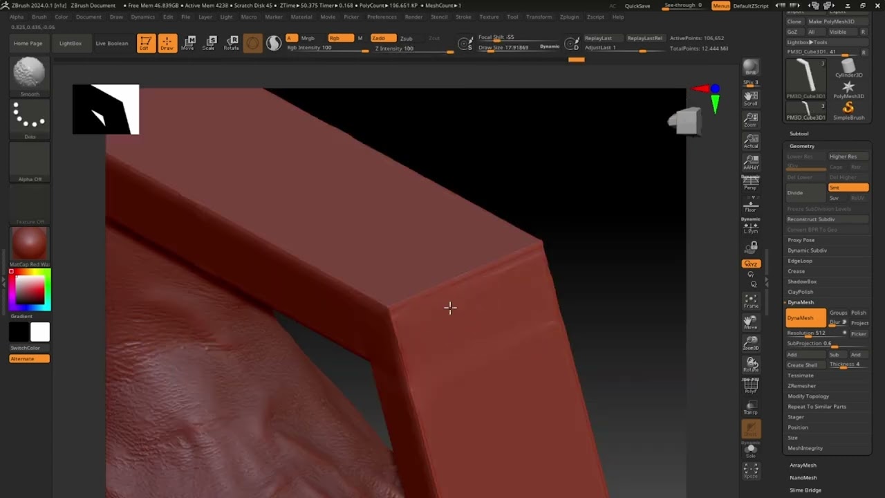The width and height of the screenshot is (885, 498).
Task: Open the Zplugin menu
Action: [x=569, y=17]
